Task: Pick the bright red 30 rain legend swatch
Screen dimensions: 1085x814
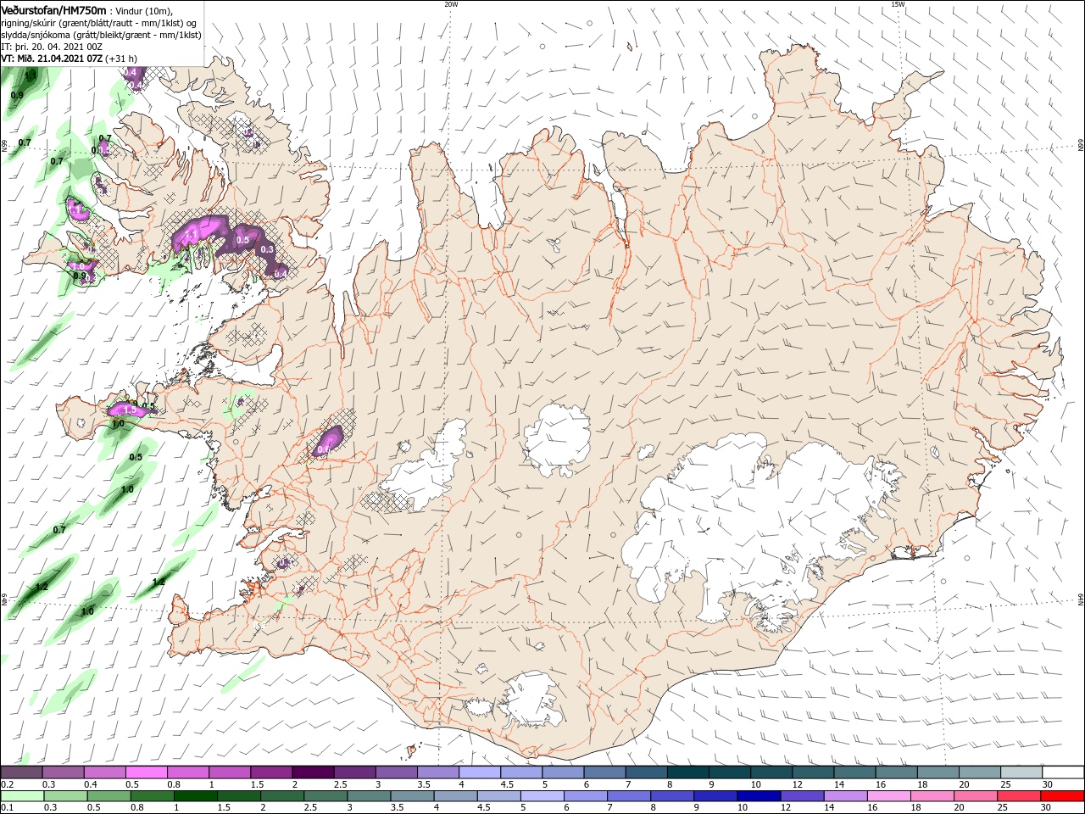Action: coord(1063,796)
